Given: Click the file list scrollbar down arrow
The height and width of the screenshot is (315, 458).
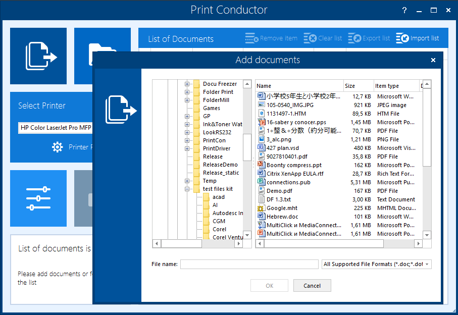Looking at the screenshot, I should tap(427, 235).
